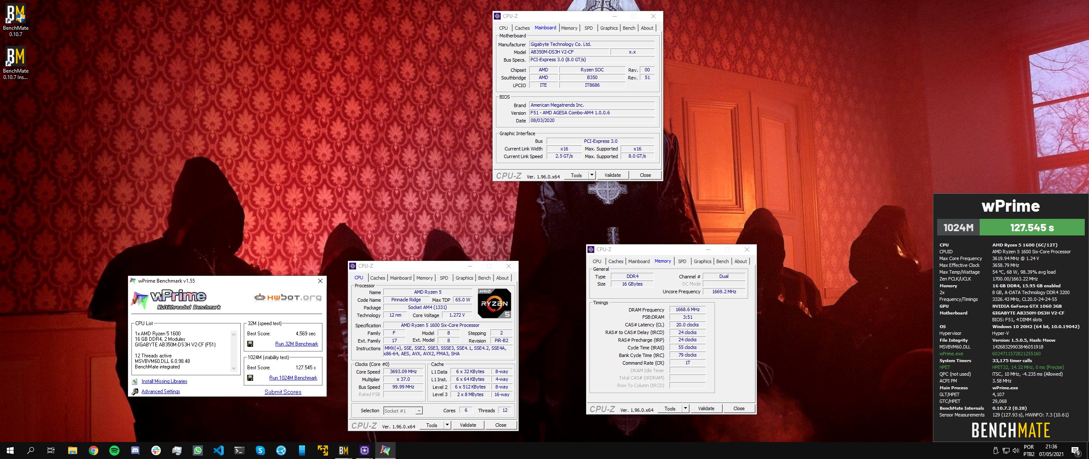This screenshot has height=459, width=1089.
Task: Open the blue globe browser taskbar icon
Action: tap(281, 450)
